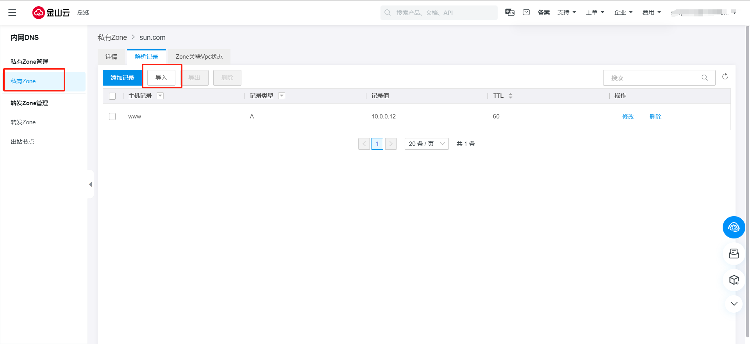Screen dimensions: 750x344
Task: Switch to the 详情 tab
Action: (111, 57)
